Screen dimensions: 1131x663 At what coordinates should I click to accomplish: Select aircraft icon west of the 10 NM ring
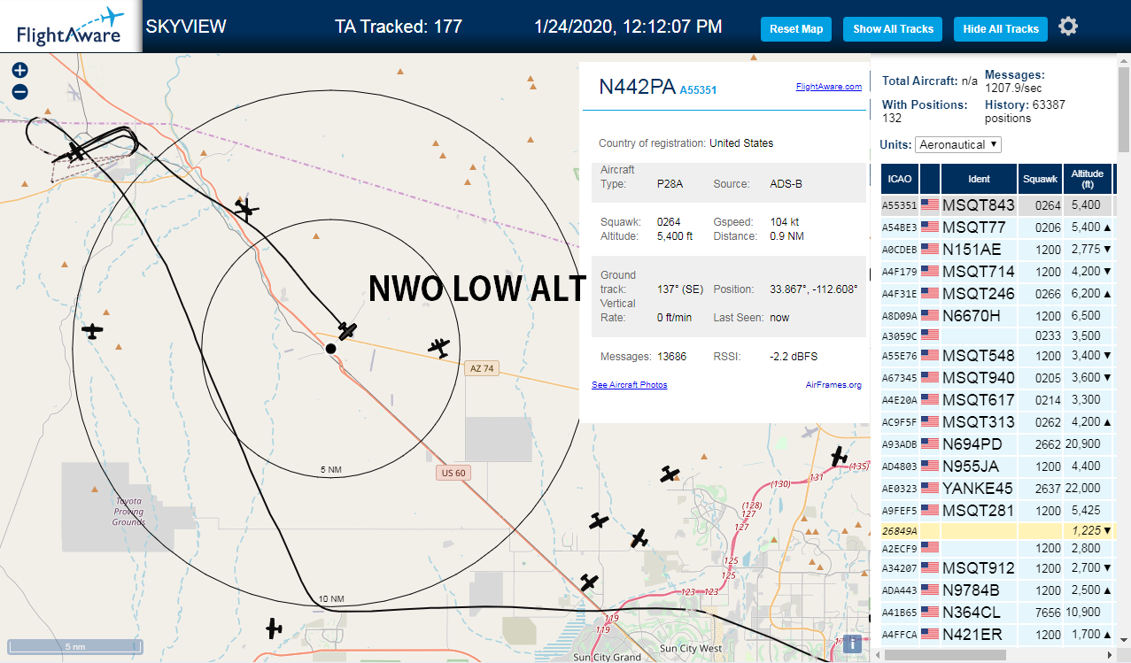tap(92, 331)
